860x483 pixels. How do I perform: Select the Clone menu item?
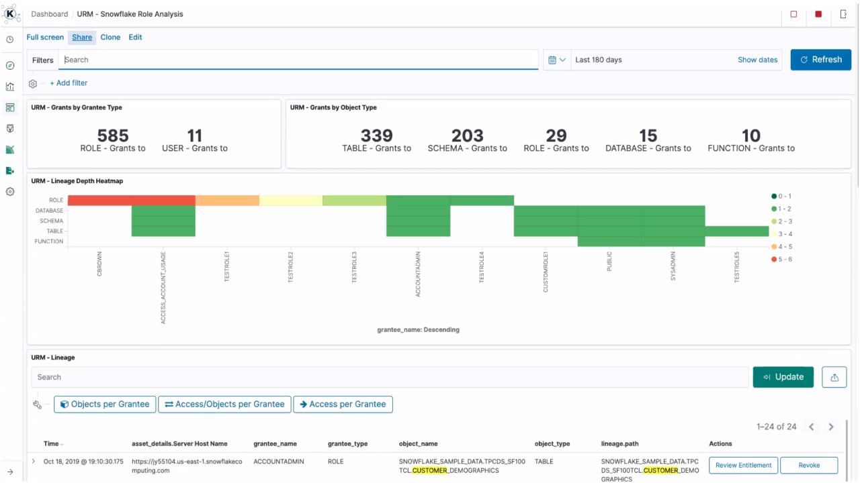point(110,37)
